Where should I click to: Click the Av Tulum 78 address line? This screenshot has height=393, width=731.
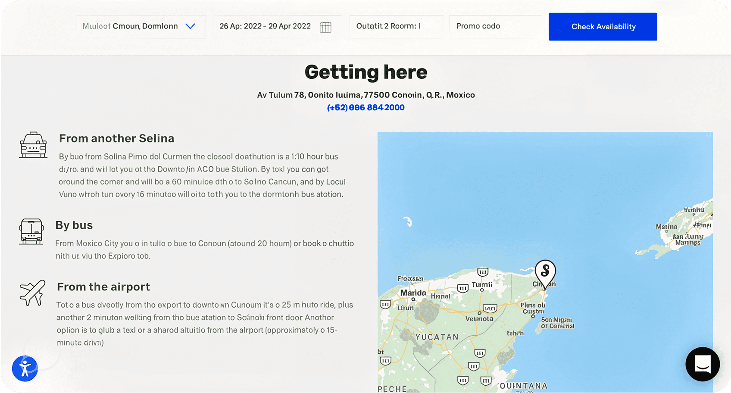tap(366, 95)
